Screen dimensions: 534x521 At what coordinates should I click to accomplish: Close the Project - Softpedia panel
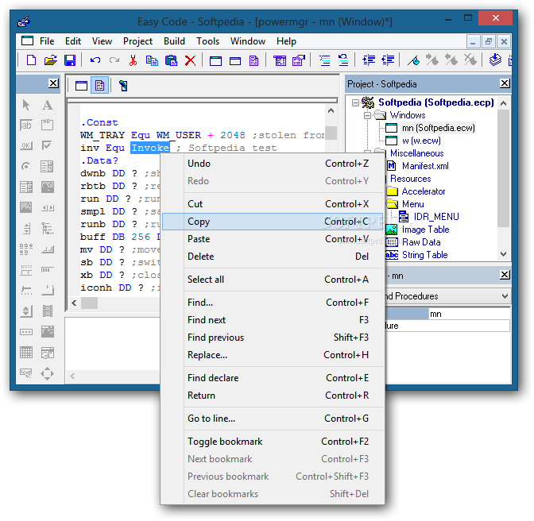505,83
